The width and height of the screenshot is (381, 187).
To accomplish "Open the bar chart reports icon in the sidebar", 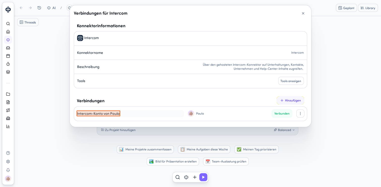I will (x=8, y=126).
